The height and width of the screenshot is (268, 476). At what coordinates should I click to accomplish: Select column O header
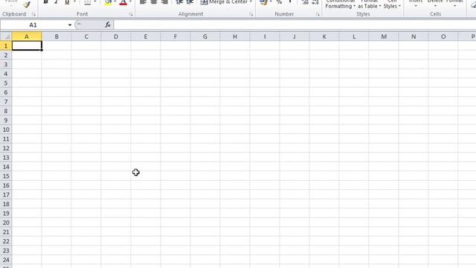coord(443,36)
